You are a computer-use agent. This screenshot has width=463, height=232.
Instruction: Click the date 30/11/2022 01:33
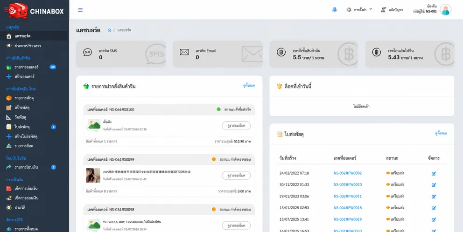[x=294, y=184]
